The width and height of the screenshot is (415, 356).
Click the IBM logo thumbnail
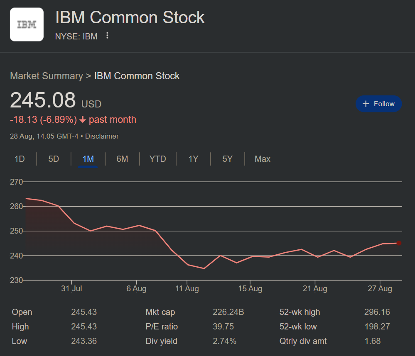point(27,24)
